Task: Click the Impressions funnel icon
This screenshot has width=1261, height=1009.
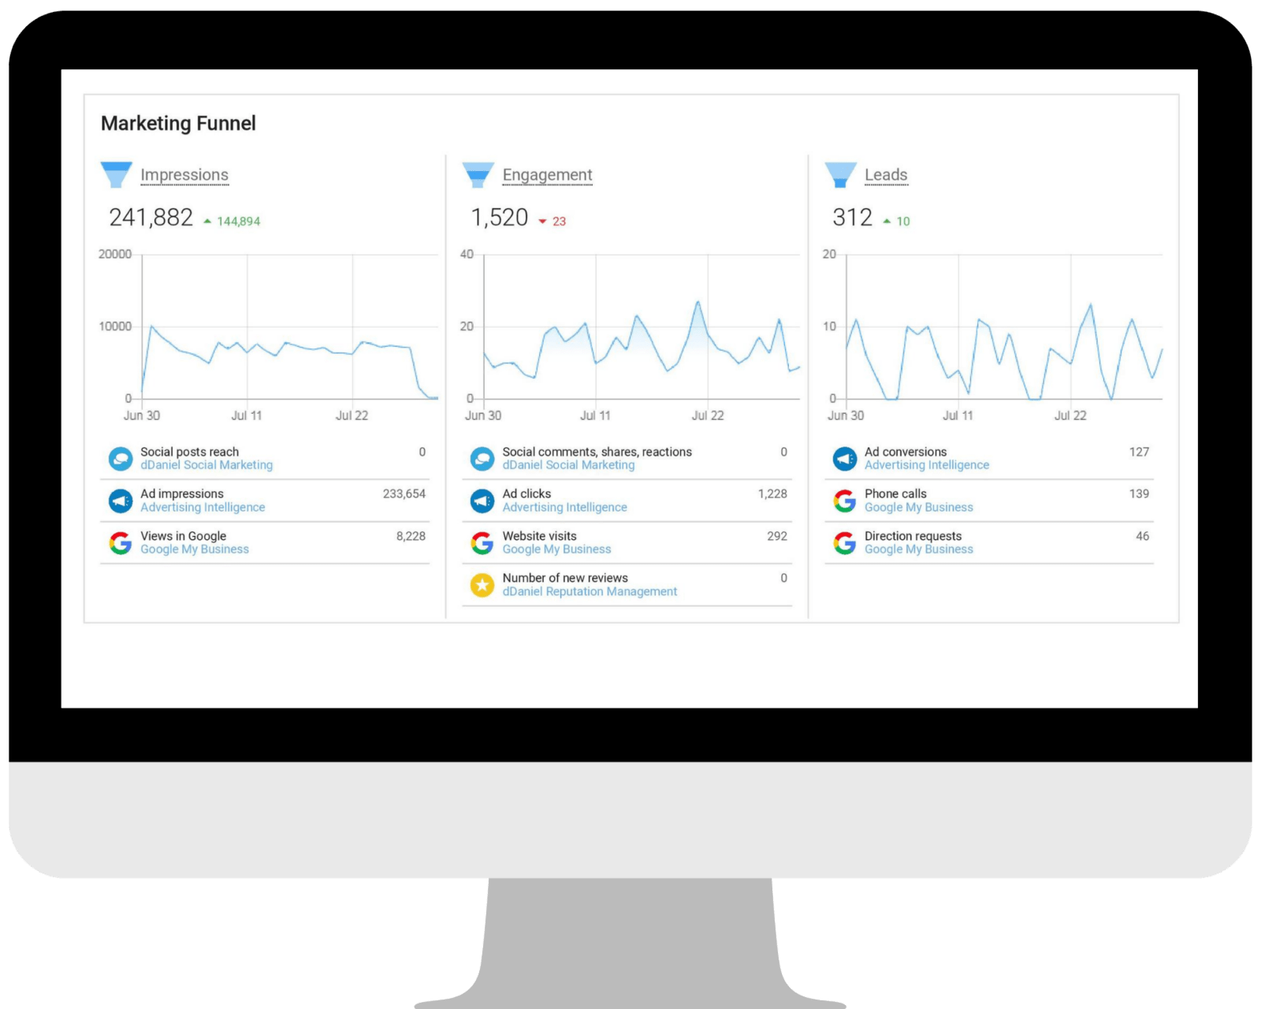Action: tap(117, 175)
